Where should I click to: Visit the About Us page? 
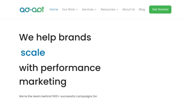(129, 9)
